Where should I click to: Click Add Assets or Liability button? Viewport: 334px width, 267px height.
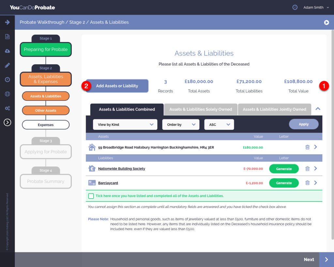point(117,86)
